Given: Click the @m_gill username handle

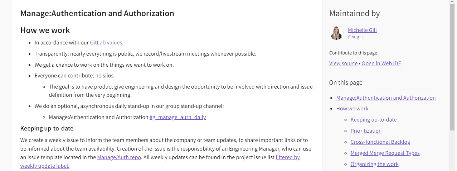Looking at the screenshot, I should pyautogui.click(x=355, y=37).
